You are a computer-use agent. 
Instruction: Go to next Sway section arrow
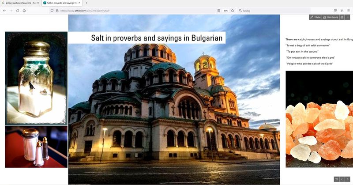tap(347, 179)
